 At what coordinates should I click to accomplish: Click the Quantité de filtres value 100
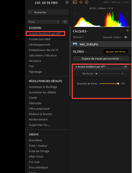coord(123,84)
